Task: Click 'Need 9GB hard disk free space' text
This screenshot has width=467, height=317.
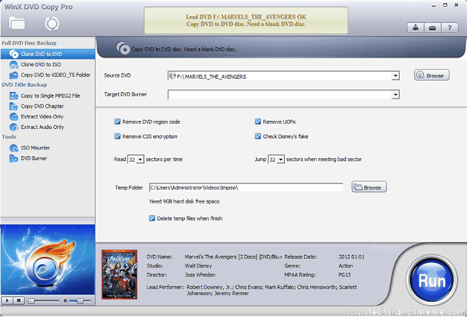Action: coord(184,202)
